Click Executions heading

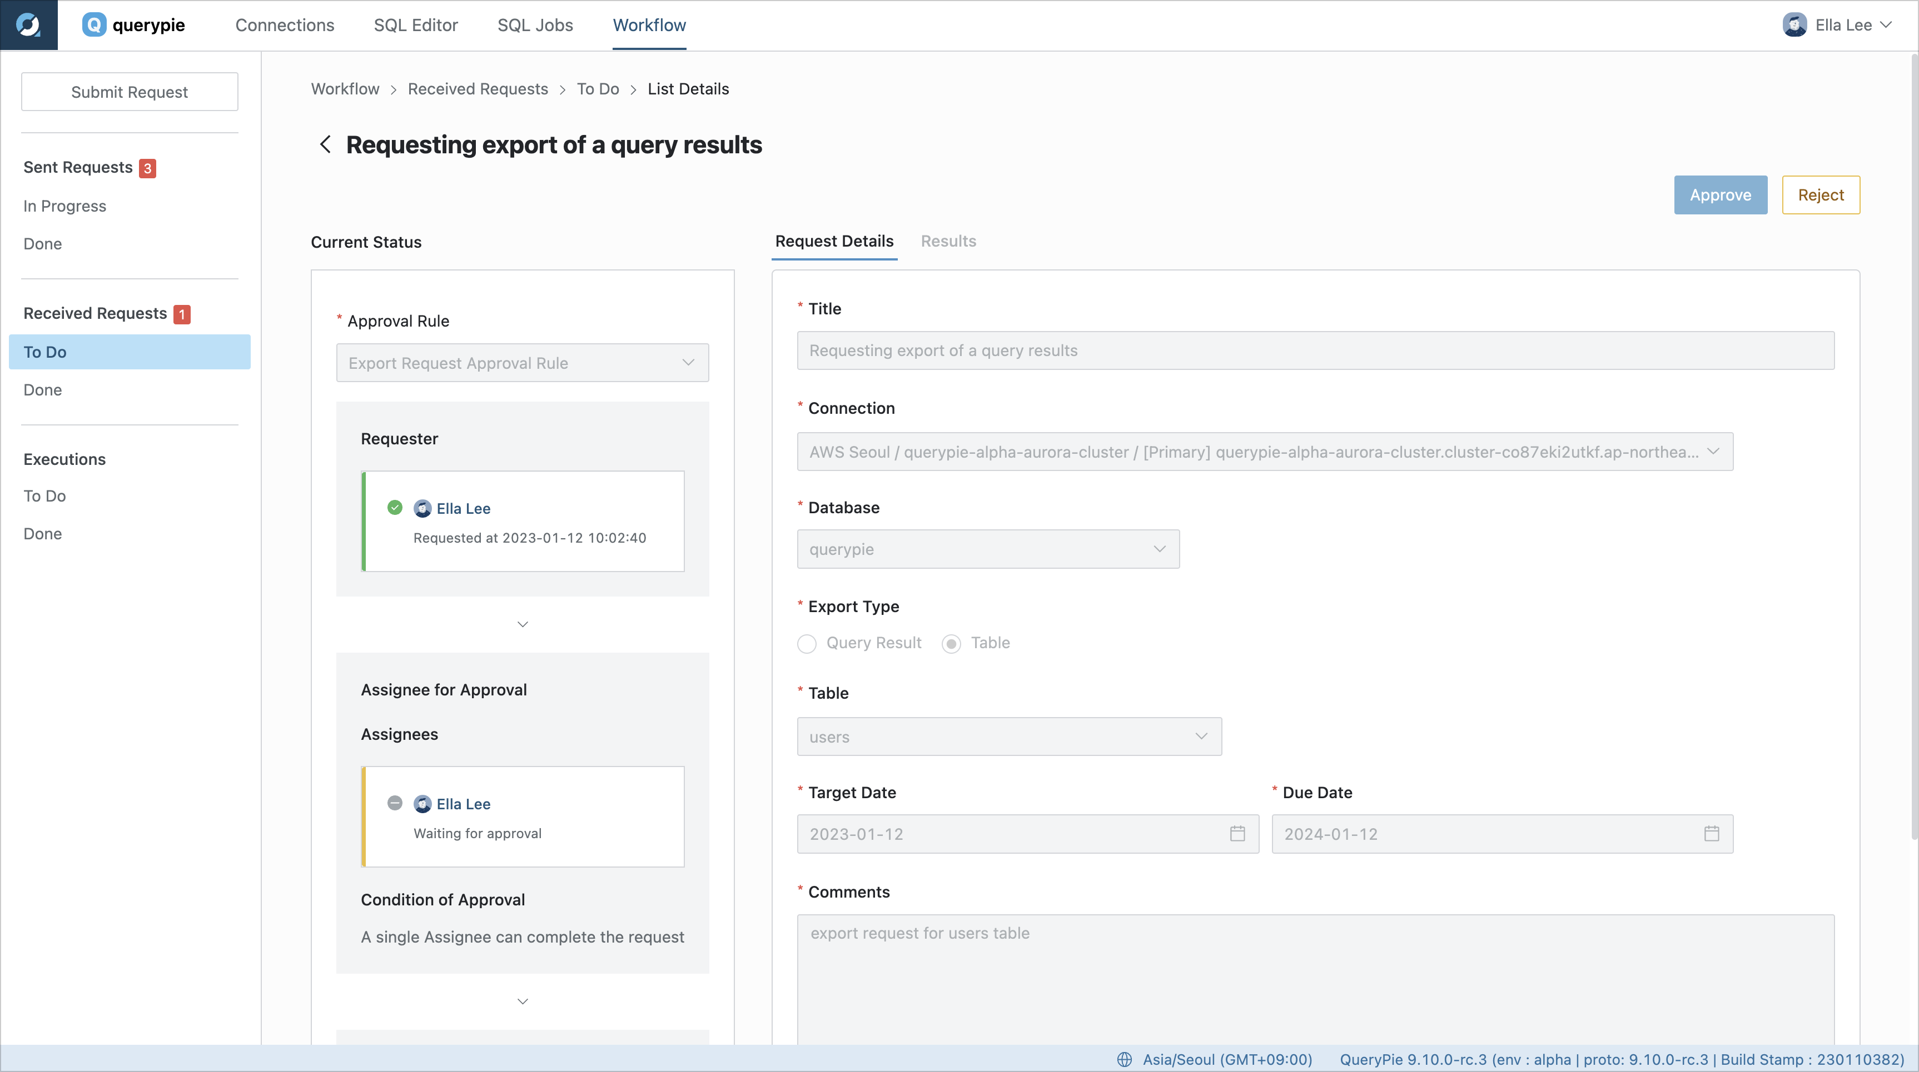tap(65, 459)
